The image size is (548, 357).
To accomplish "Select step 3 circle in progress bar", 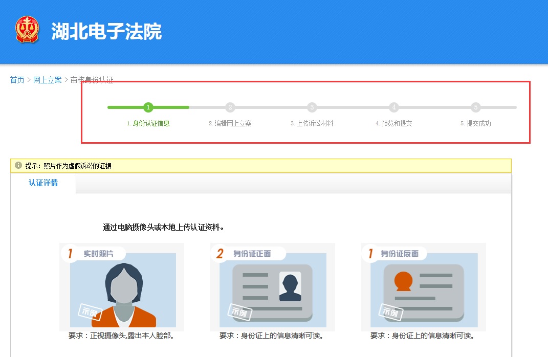I will coord(312,107).
